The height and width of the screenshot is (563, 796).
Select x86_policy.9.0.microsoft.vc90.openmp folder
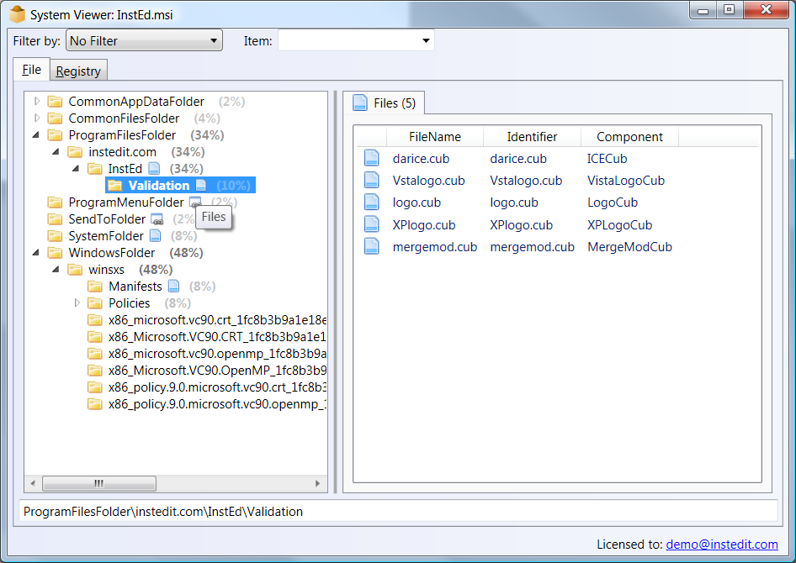pyautogui.click(x=217, y=404)
